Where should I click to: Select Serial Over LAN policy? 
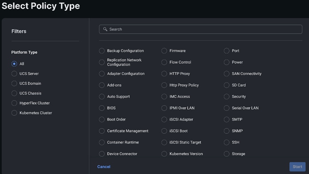pyautogui.click(x=227, y=108)
